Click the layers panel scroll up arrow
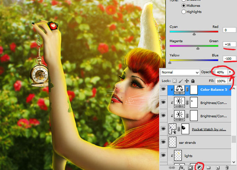The image size is (237, 170). point(234,88)
